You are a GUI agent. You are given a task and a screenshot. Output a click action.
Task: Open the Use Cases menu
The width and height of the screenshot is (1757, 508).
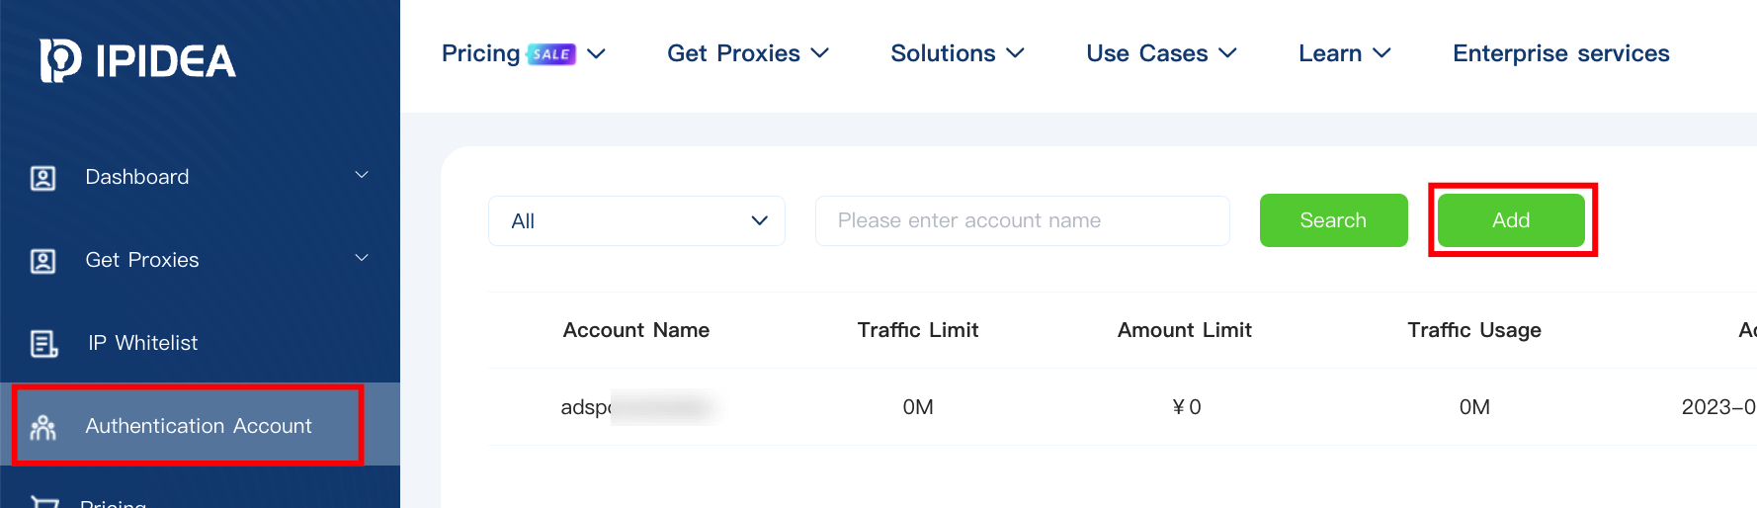[1161, 53]
